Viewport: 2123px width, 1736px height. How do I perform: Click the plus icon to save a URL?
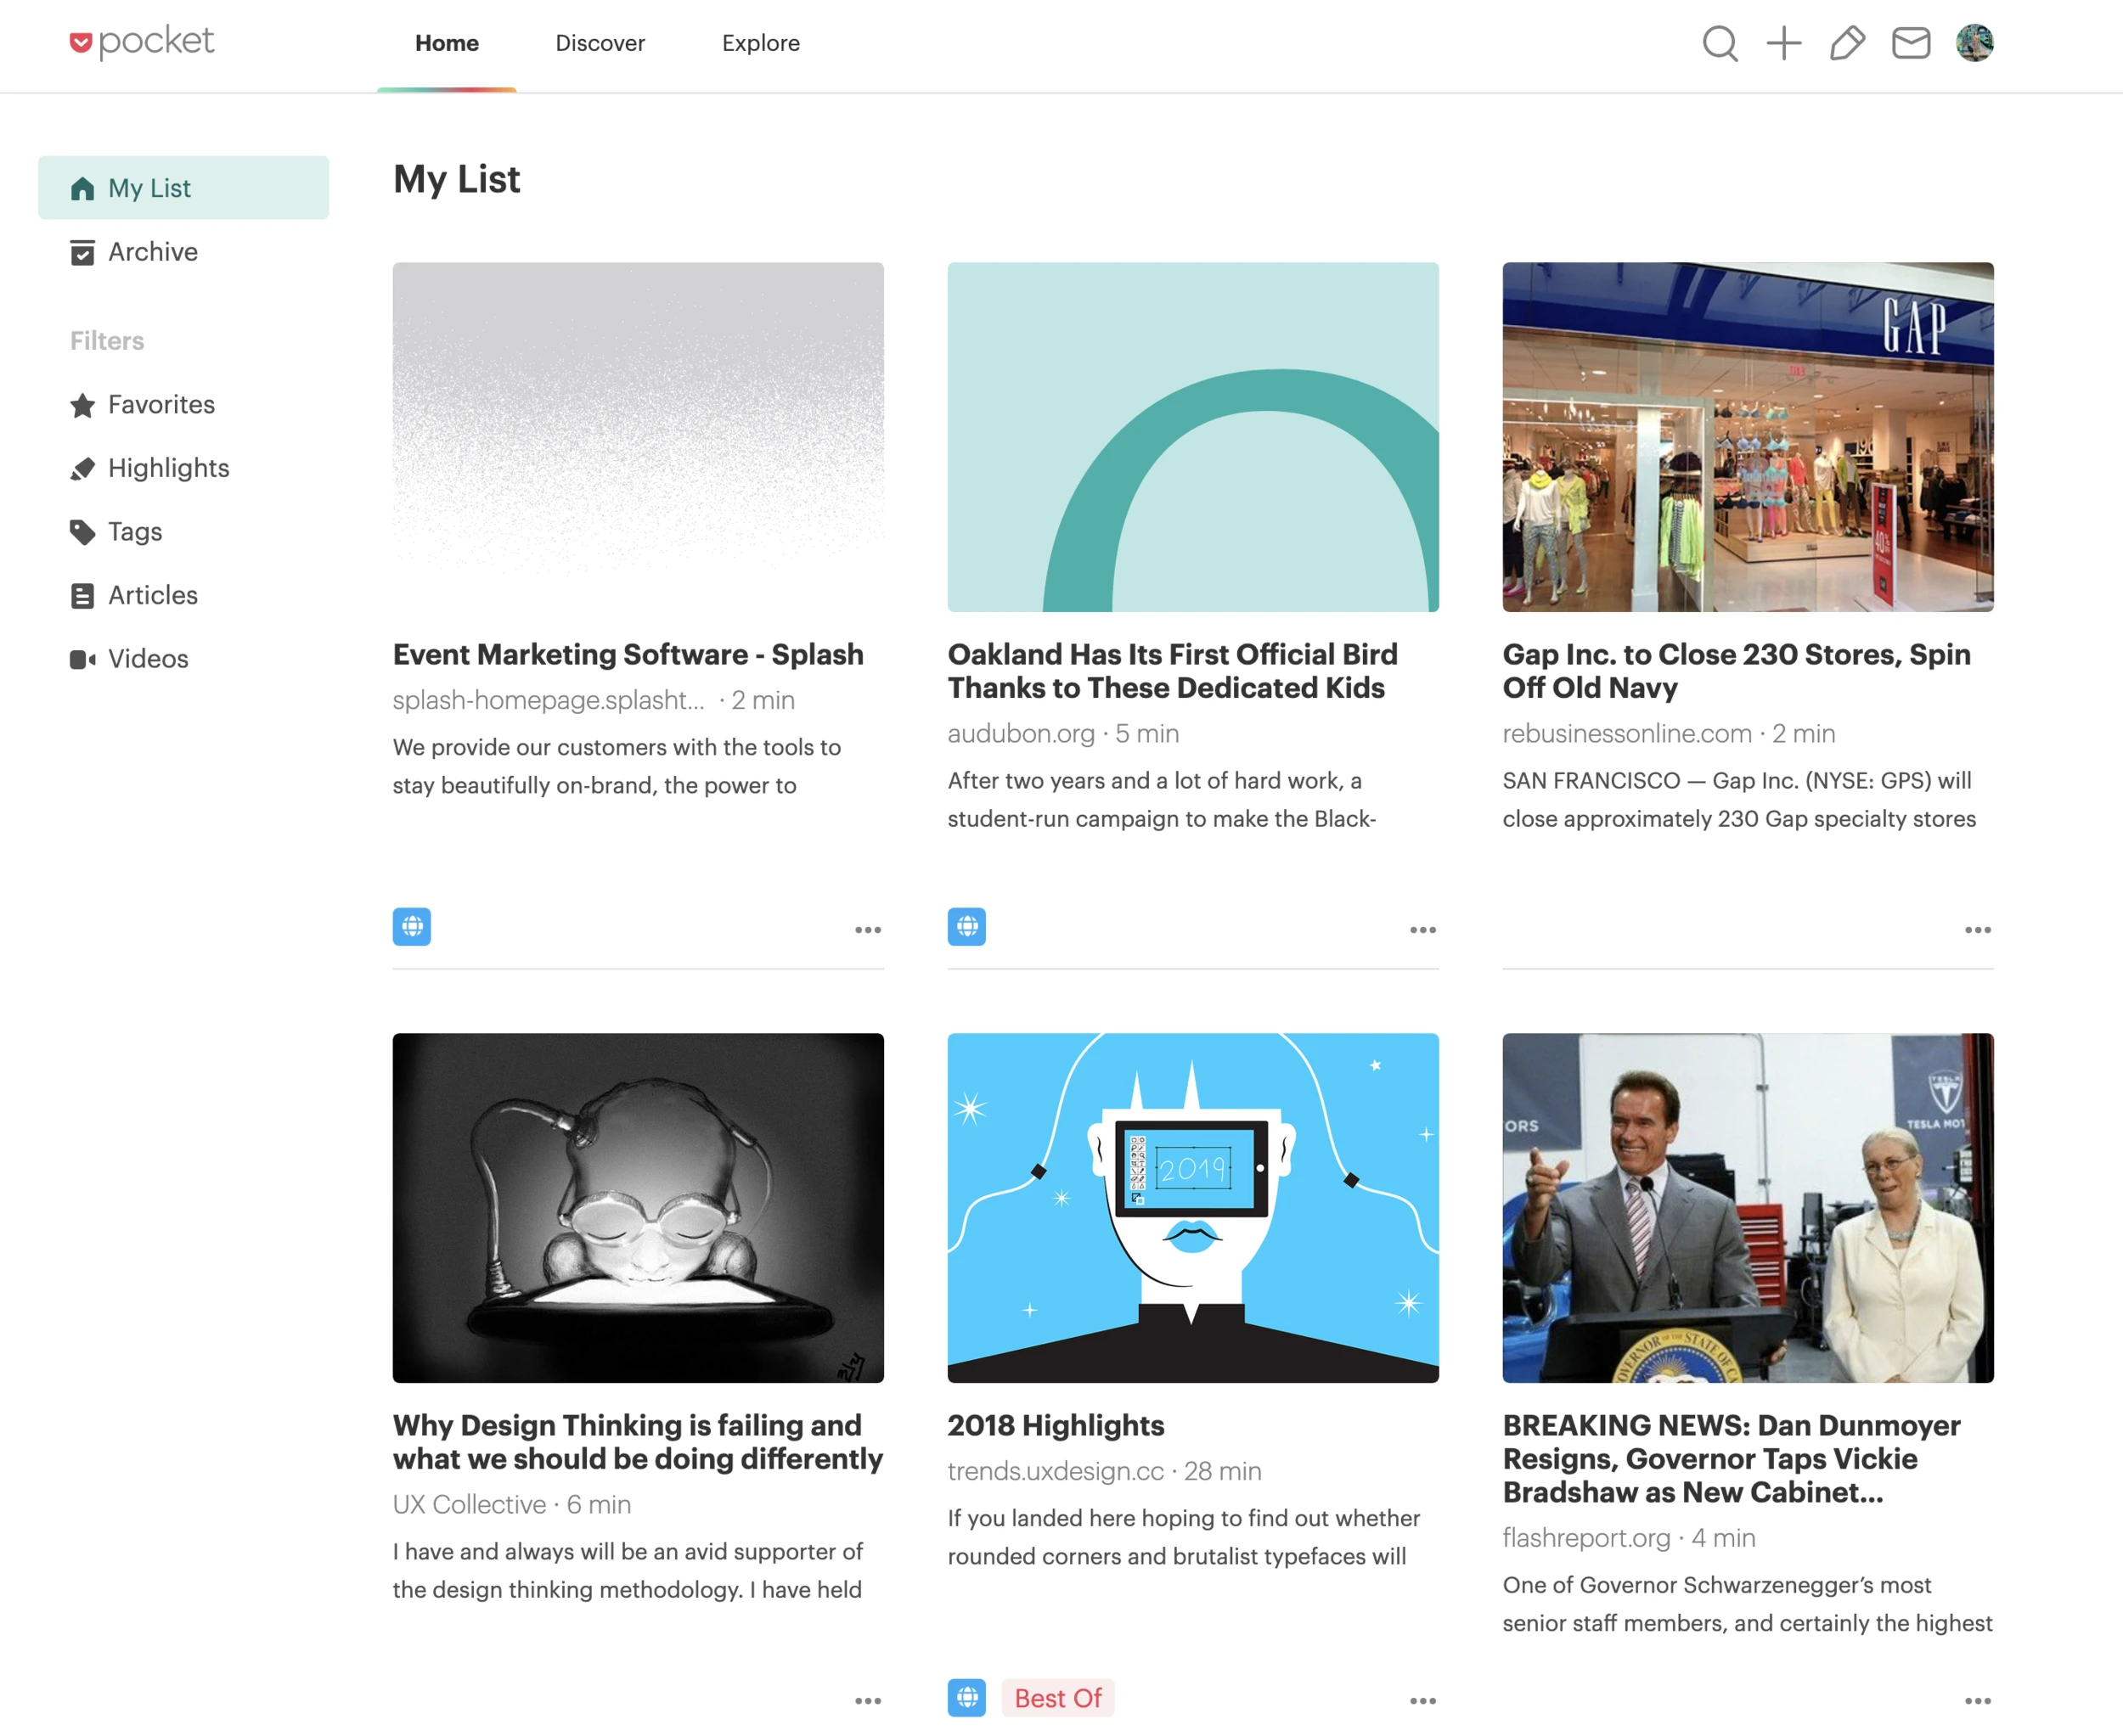1782,43
